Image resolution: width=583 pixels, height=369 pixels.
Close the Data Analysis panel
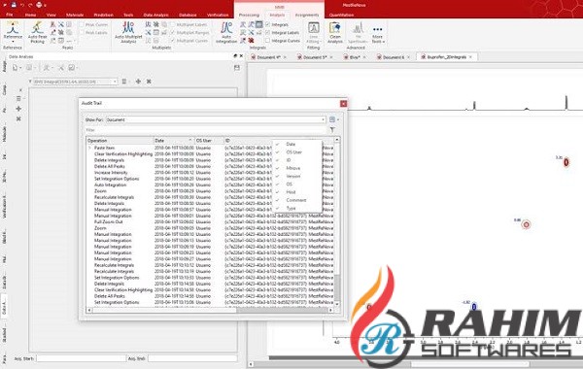pyautogui.click(x=241, y=56)
